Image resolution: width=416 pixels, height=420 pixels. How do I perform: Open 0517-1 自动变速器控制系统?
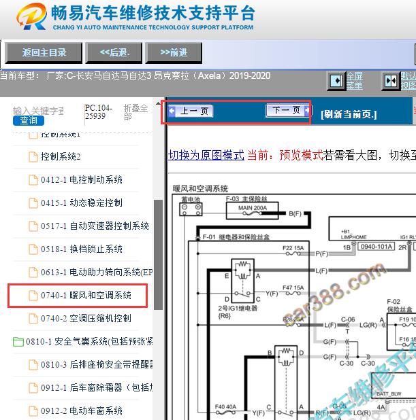click(x=95, y=226)
